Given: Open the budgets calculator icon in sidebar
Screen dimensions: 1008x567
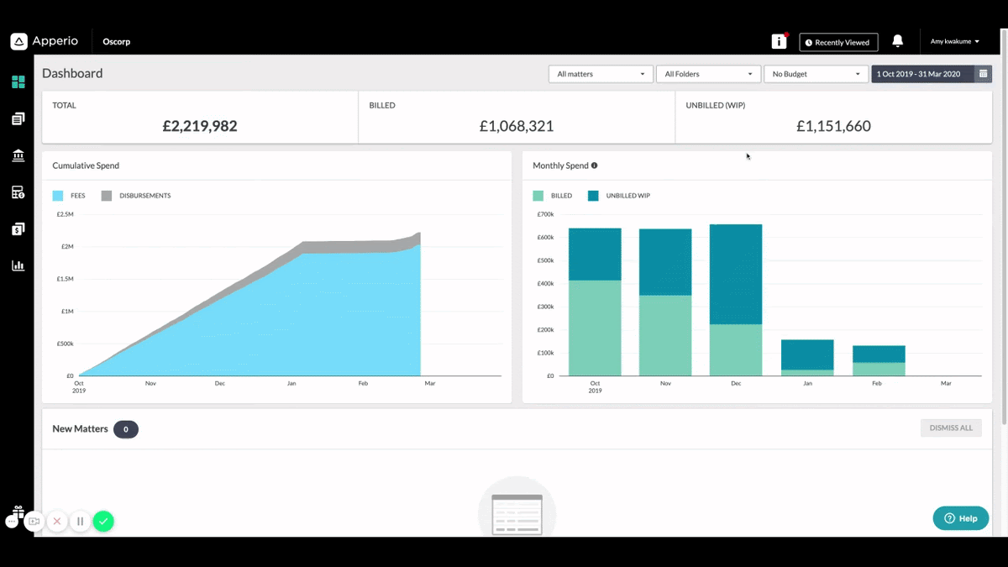Looking at the screenshot, I should click(18, 192).
